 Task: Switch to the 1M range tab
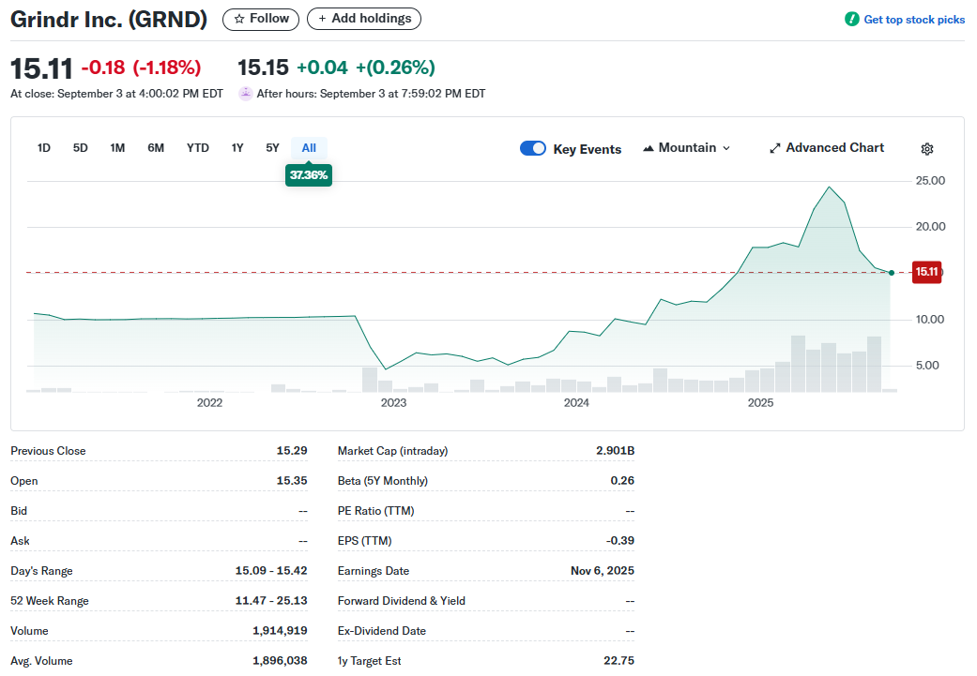[117, 148]
